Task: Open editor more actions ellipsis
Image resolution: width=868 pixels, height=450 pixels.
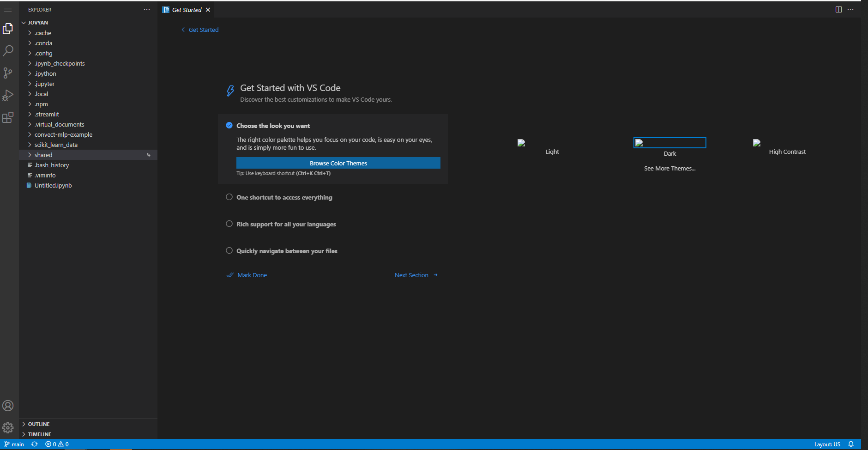Action: 850,10
